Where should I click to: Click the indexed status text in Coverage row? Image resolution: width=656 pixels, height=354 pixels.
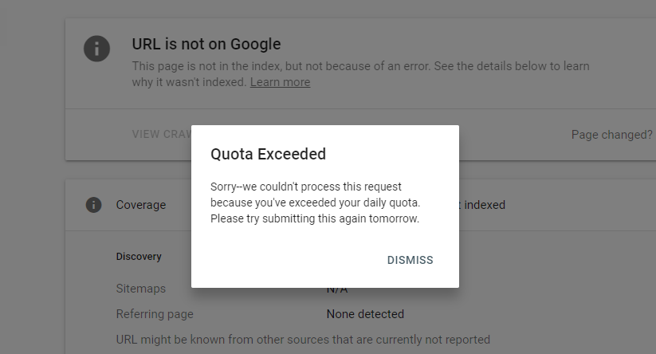[x=484, y=205]
